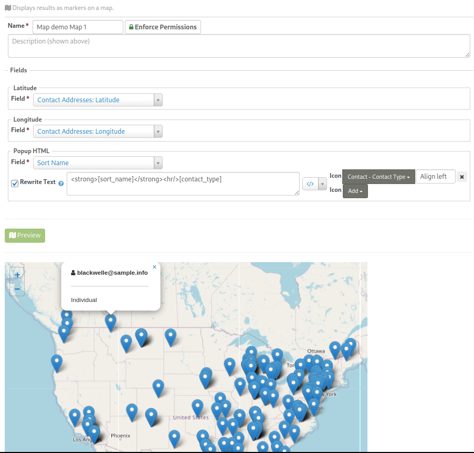Image resolution: width=474 pixels, height=453 pixels.
Task: Toggle the Rewrite Text checkbox
Action: click(15, 183)
